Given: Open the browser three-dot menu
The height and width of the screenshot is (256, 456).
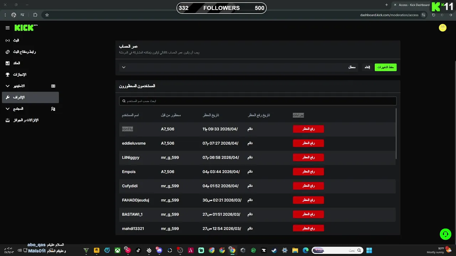Looking at the screenshot, I should point(5,15).
